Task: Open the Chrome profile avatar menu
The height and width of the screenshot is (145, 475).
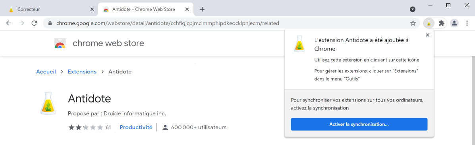Action: coord(454,23)
